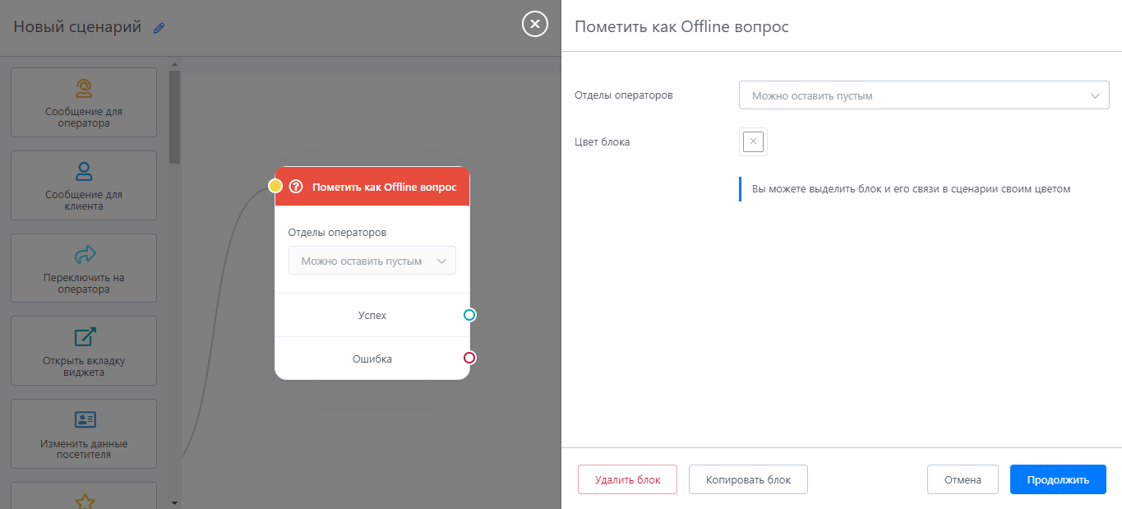
Task: Click the pencil icon to rename the scenario
Action: click(159, 28)
